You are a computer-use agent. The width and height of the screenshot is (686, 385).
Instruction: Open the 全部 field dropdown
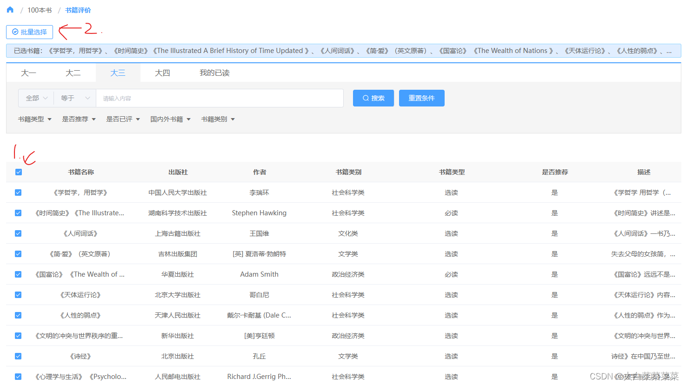[x=36, y=98]
